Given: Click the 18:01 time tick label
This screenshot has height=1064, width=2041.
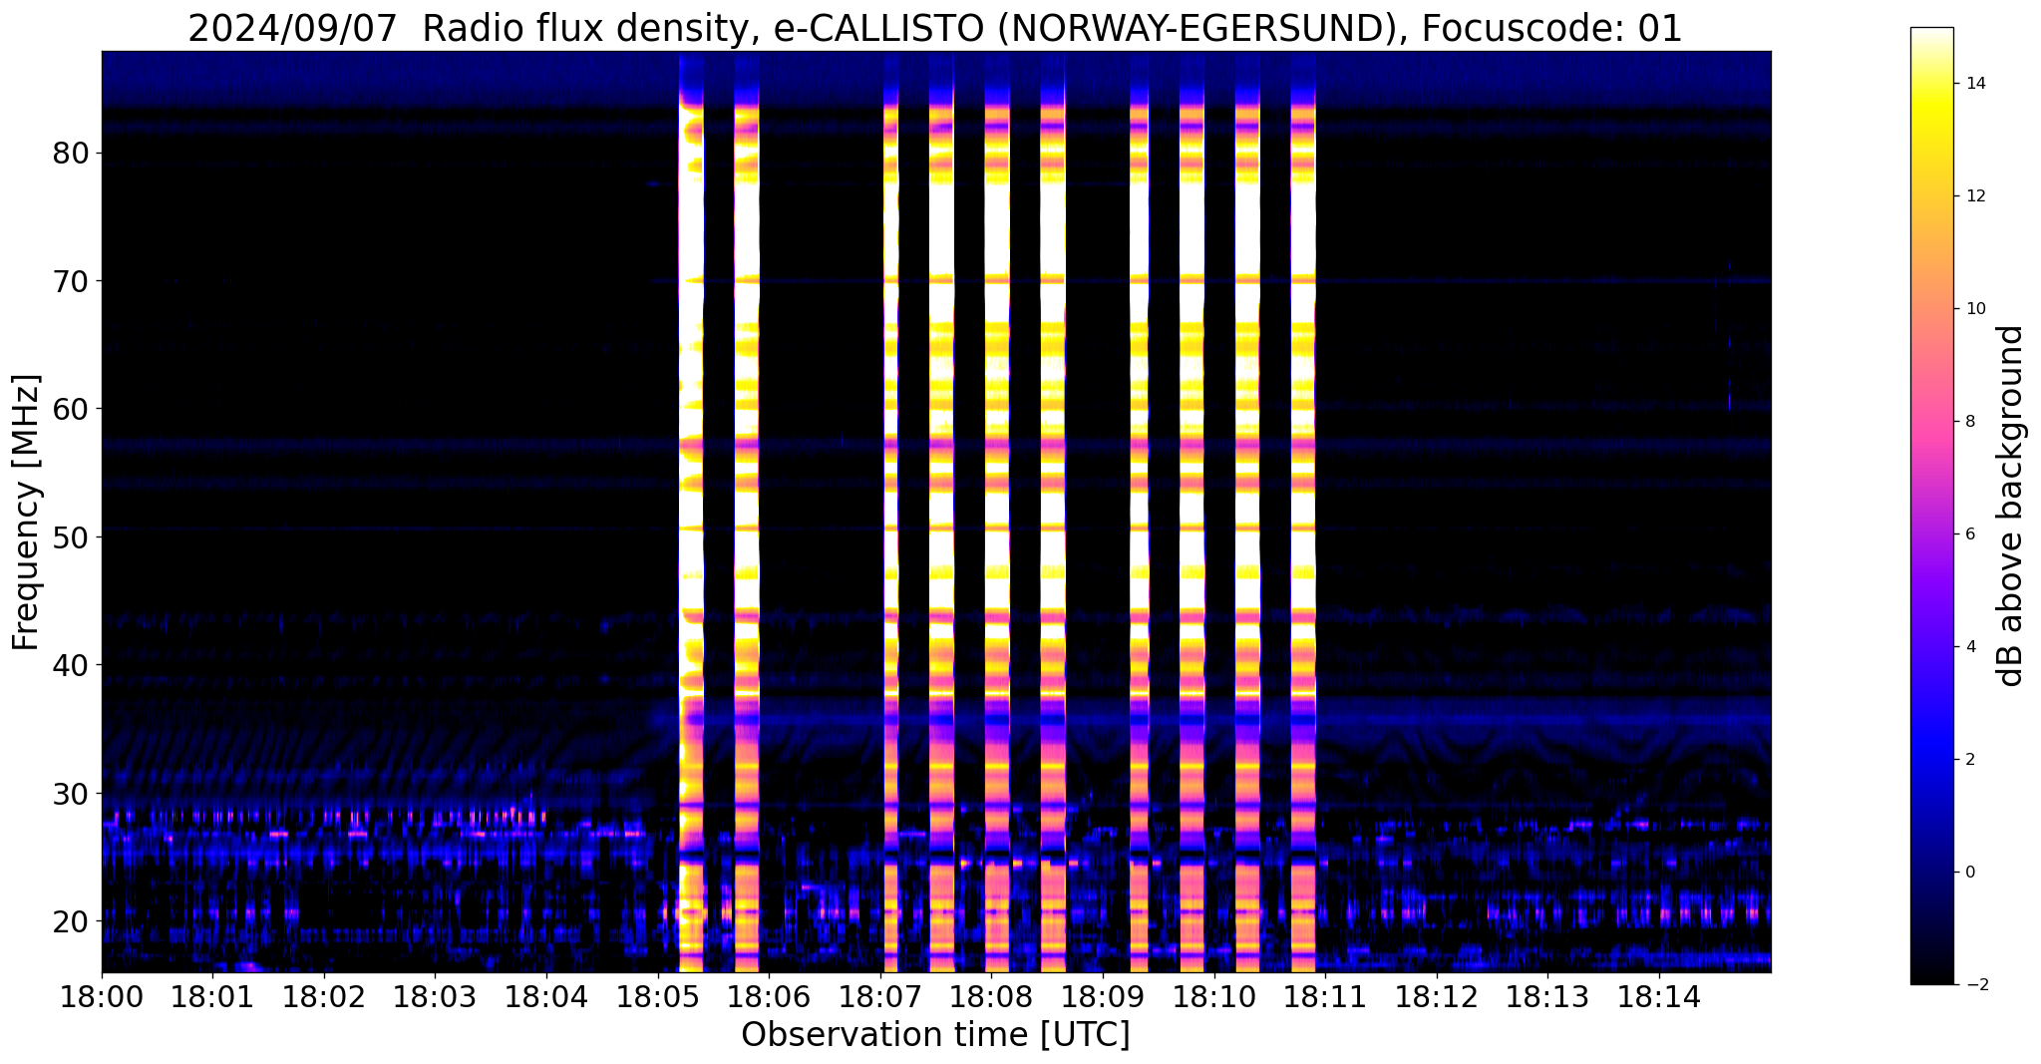Looking at the screenshot, I should click(212, 996).
